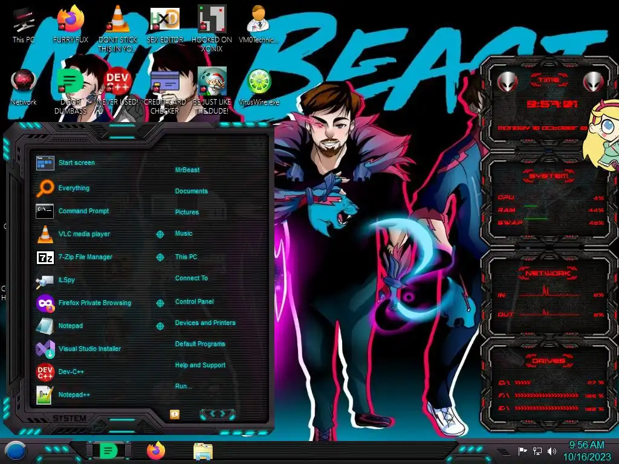Click left alien head in TIME widget

pyautogui.click(x=508, y=82)
